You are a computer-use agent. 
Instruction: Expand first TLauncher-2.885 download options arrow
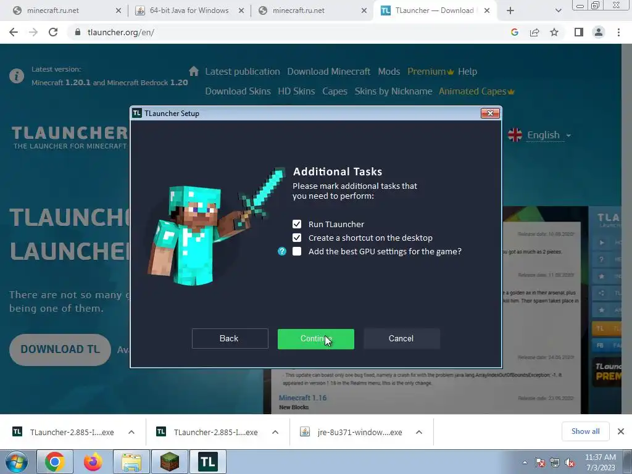[131, 432]
